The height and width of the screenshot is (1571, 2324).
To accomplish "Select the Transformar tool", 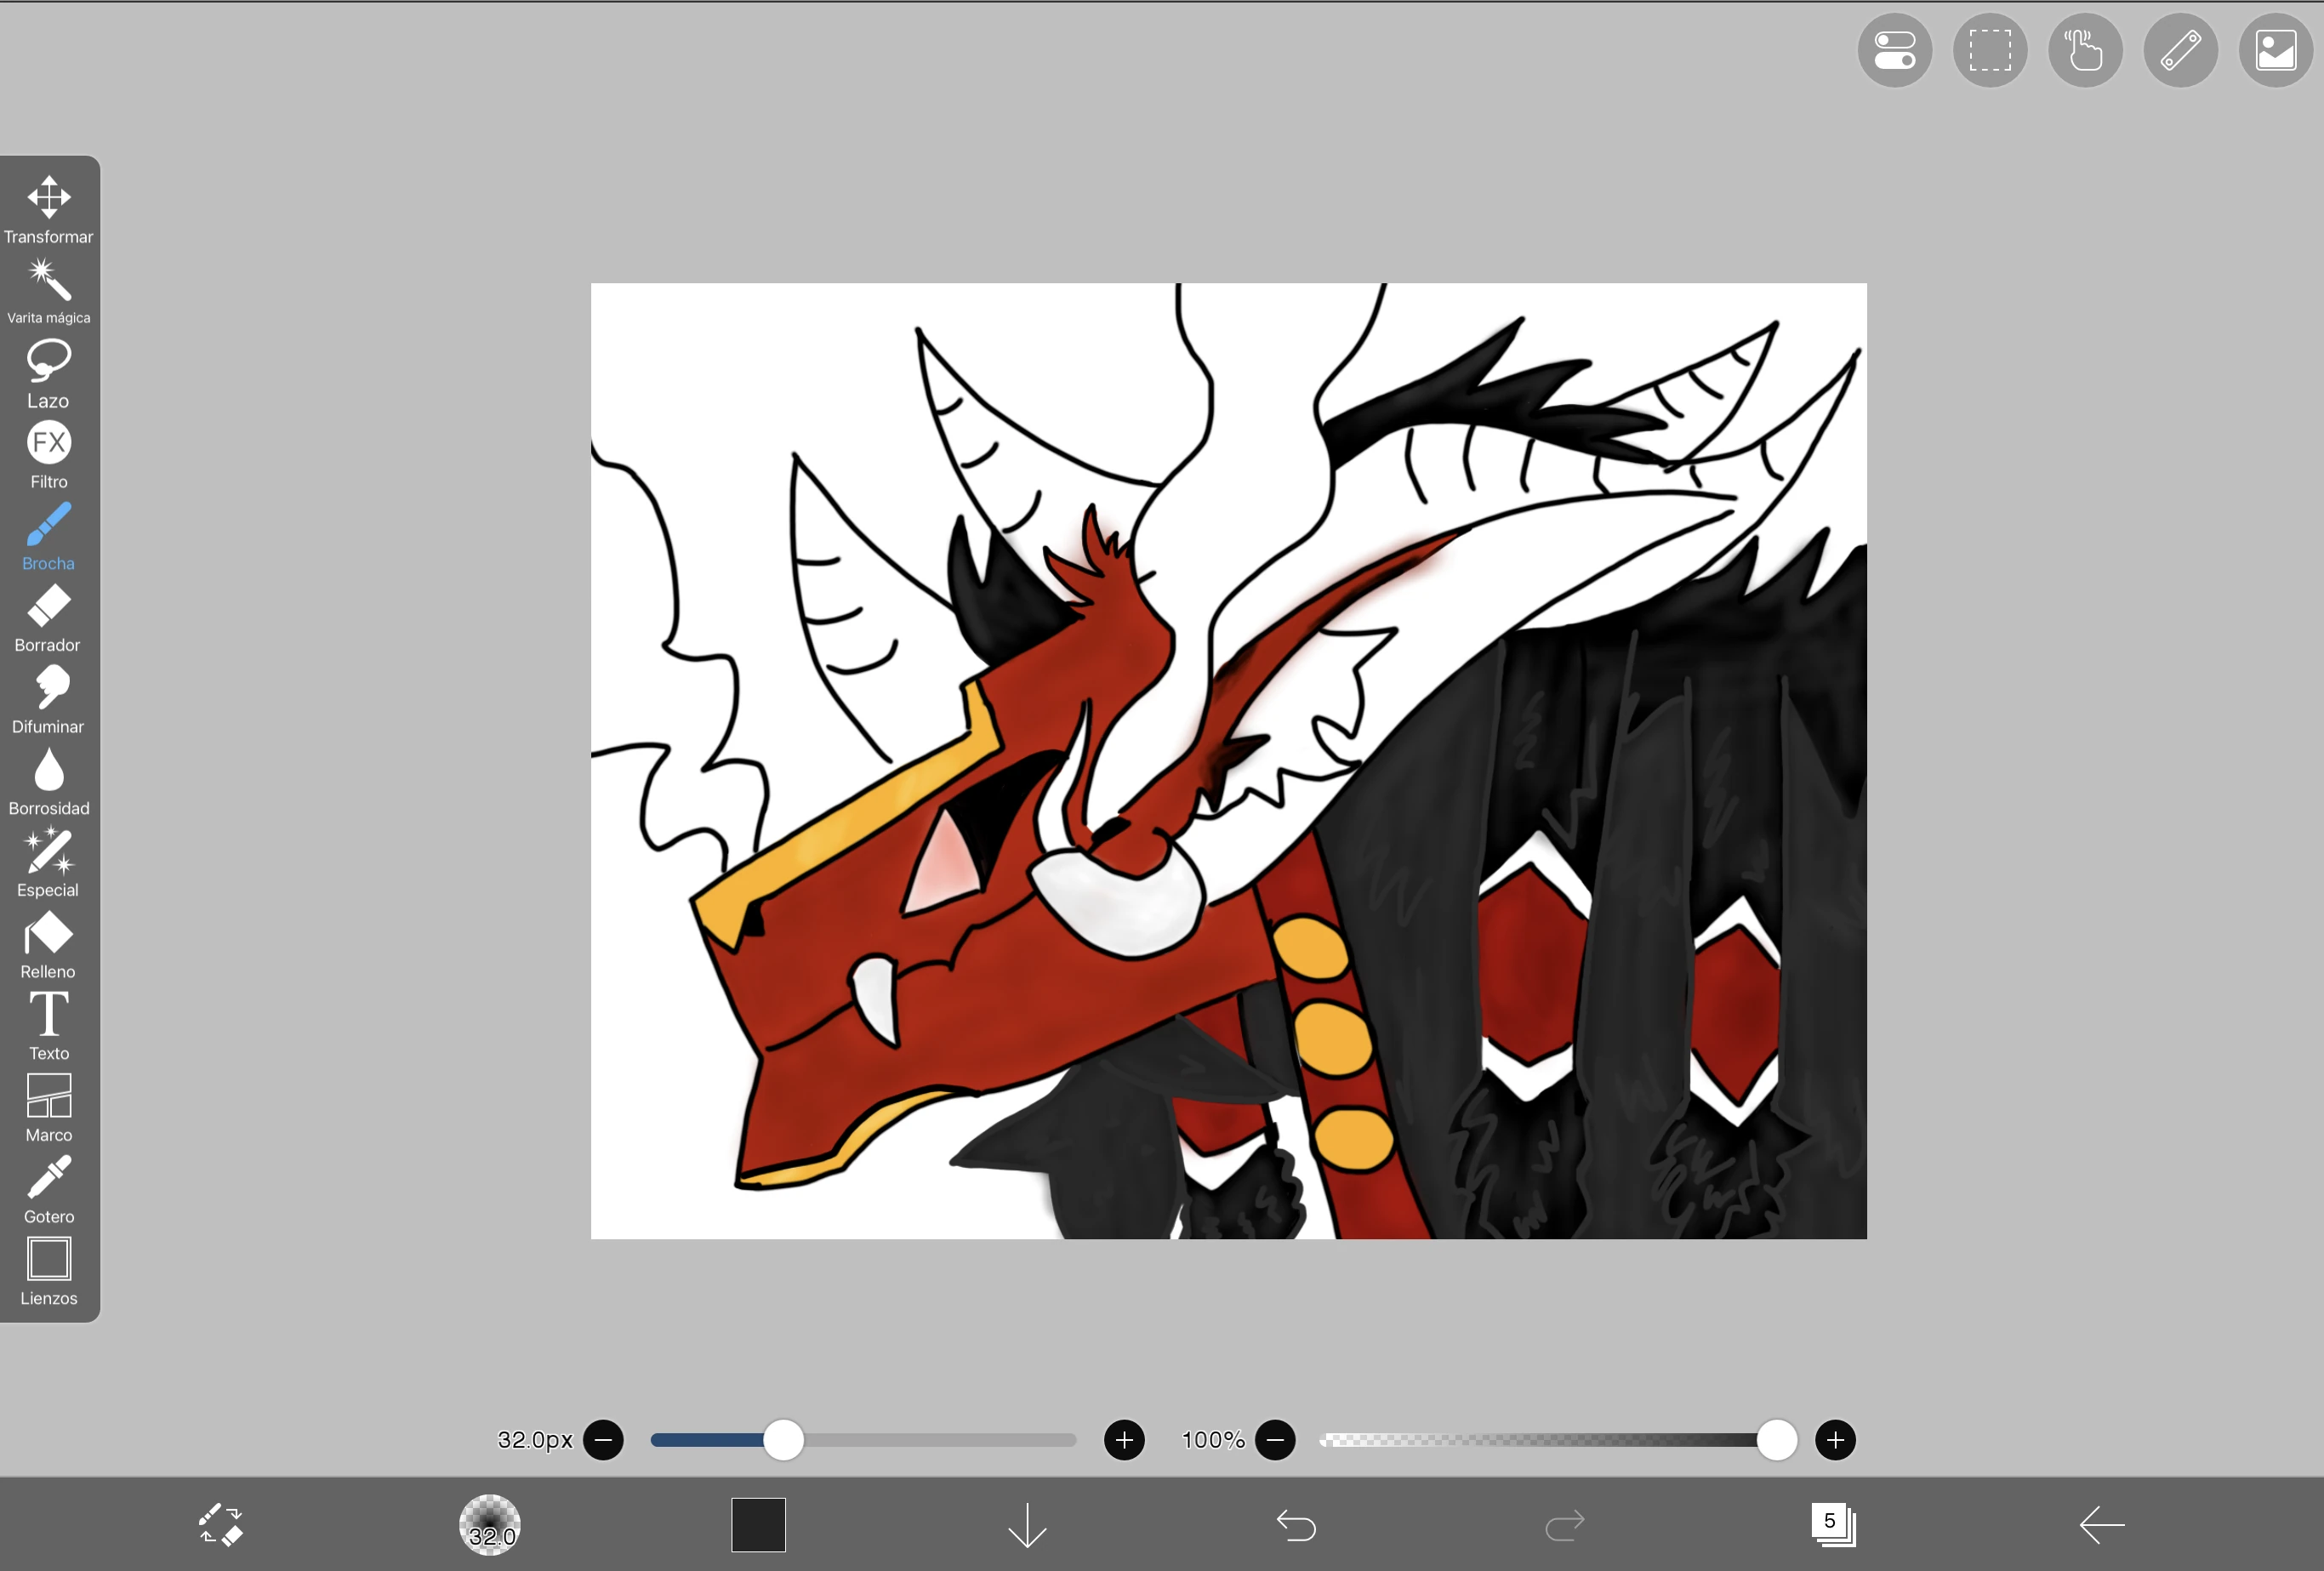I will [48, 203].
